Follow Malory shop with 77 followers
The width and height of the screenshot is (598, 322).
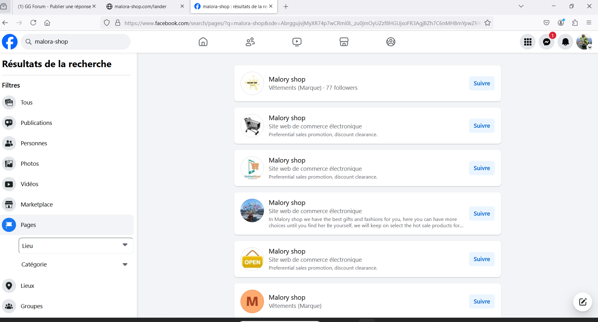coord(482,83)
